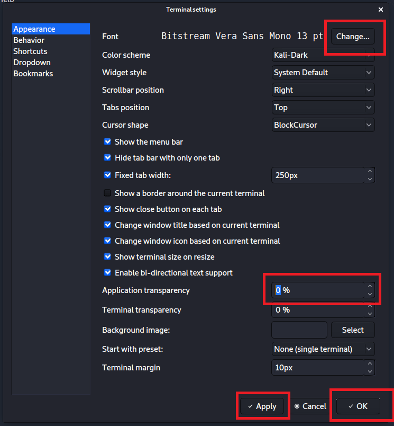The height and width of the screenshot is (426, 394).
Task: Decrease Terminal transparency using down arrow
Action: point(370,314)
